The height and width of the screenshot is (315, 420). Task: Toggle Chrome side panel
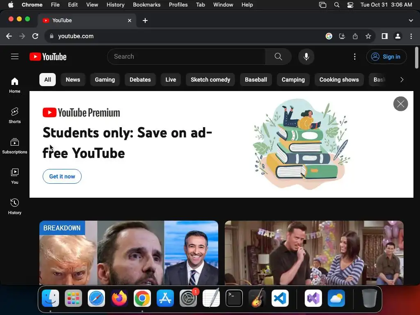[385, 36]
